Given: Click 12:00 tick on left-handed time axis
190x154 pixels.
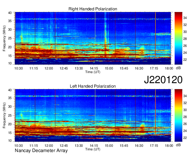Looking at the screenshot, I should point(49,146).
